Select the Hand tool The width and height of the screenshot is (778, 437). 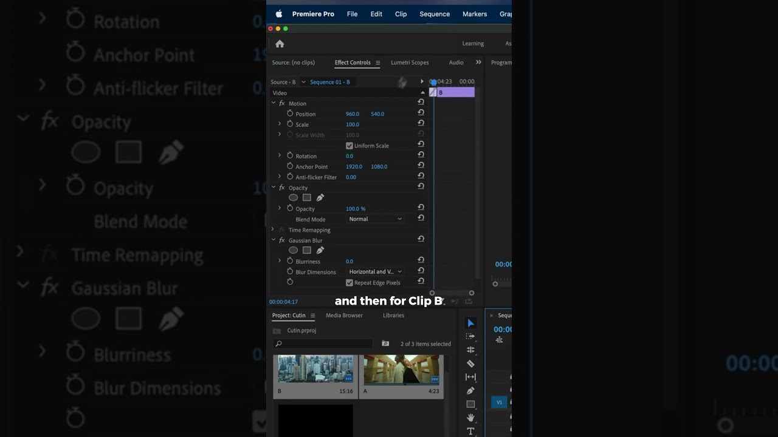pyautogui.click(x=470, y=418)
